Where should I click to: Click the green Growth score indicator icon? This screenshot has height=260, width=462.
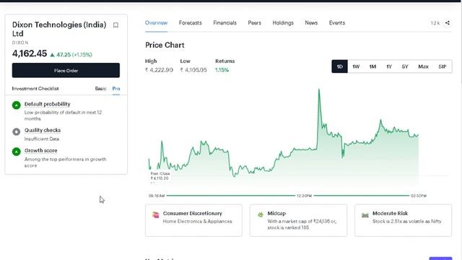click(x=16, y=152)
